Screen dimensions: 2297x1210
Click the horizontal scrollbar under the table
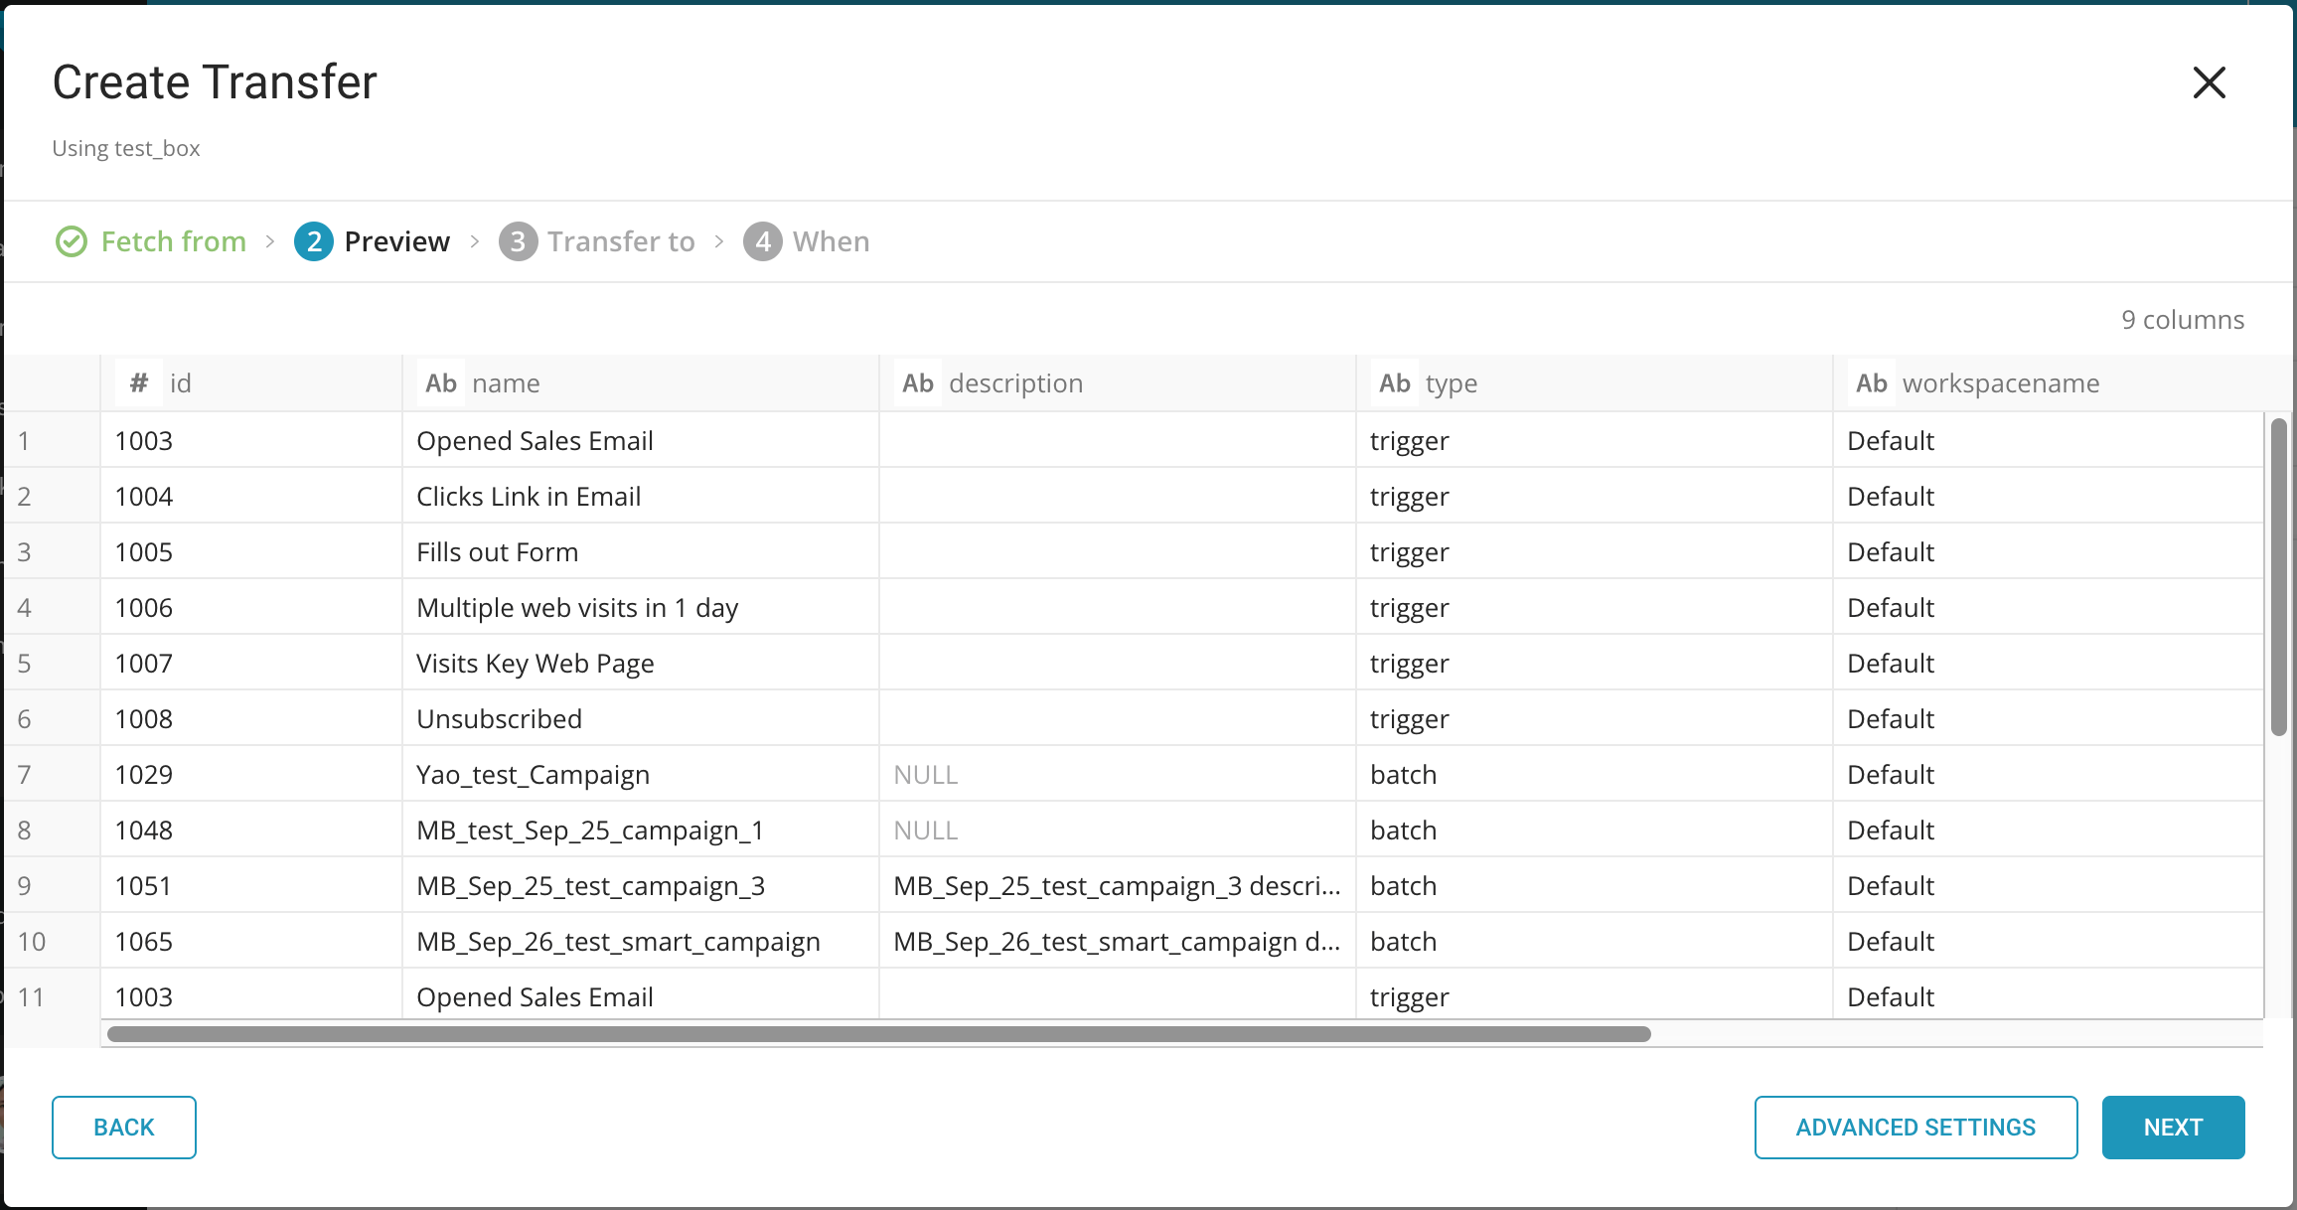point(878,1034)
